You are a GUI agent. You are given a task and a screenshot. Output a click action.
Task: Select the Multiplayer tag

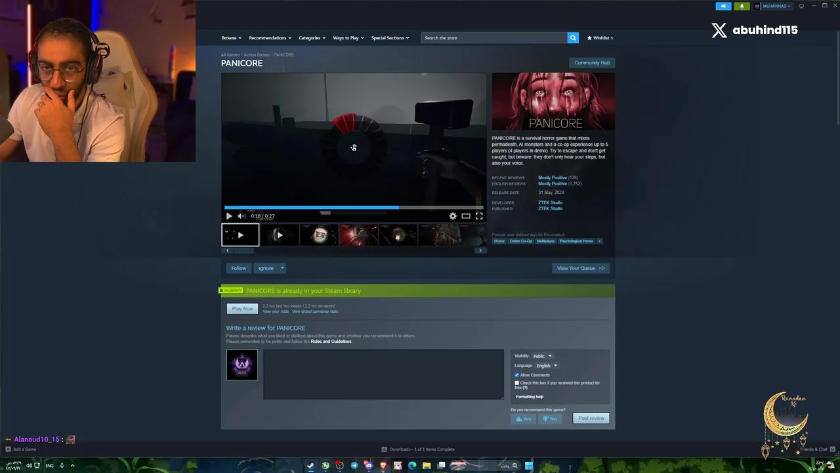[545, 241]
